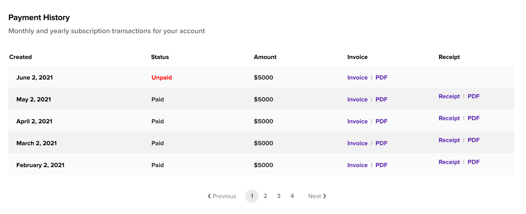View the Receipt for April 2, 2021
The height and width of the screenshot is (214, 526).
449,118
